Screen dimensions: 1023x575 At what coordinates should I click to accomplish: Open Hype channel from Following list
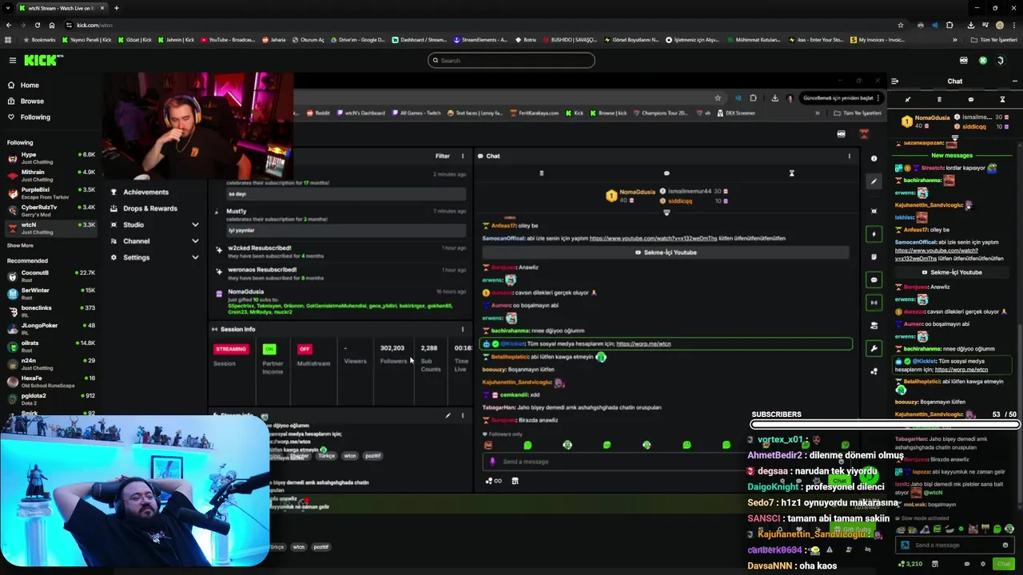coord(50,157)
